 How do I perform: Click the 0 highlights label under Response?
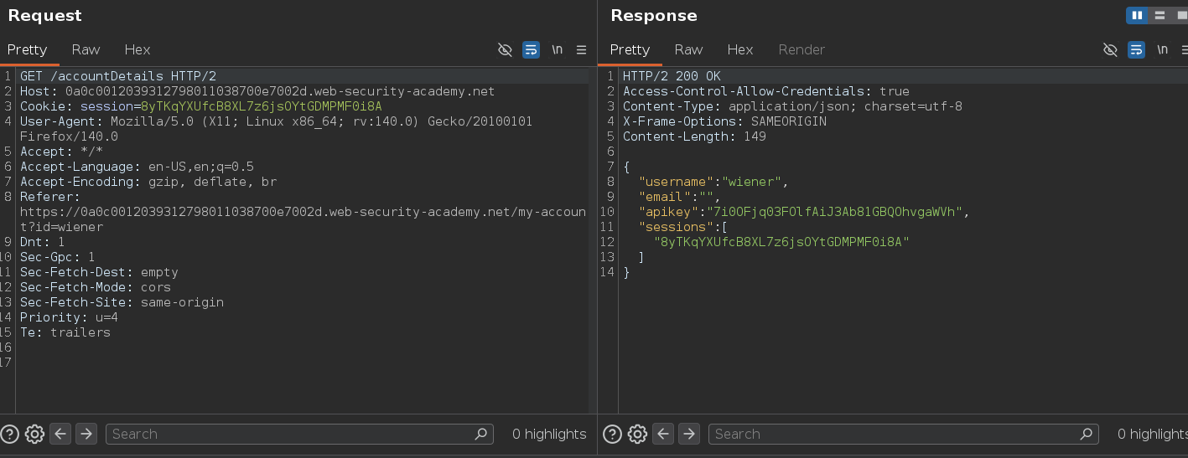1153,434
